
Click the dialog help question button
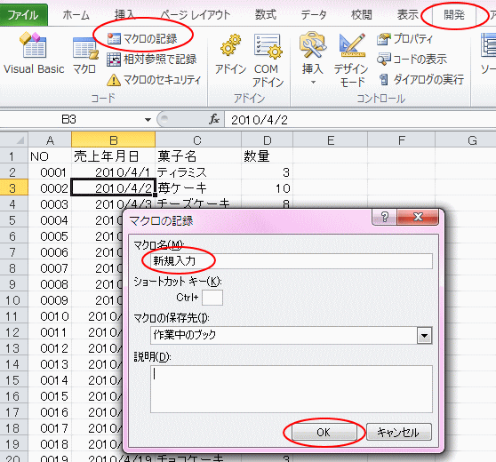(x=384, y=217)
